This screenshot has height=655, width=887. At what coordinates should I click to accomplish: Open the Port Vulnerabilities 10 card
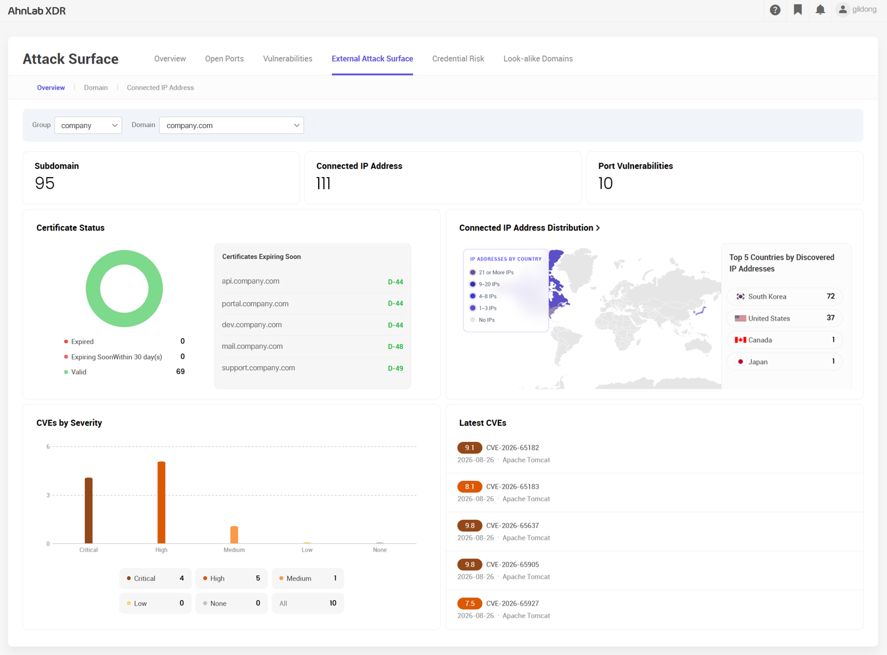[724, 178]
